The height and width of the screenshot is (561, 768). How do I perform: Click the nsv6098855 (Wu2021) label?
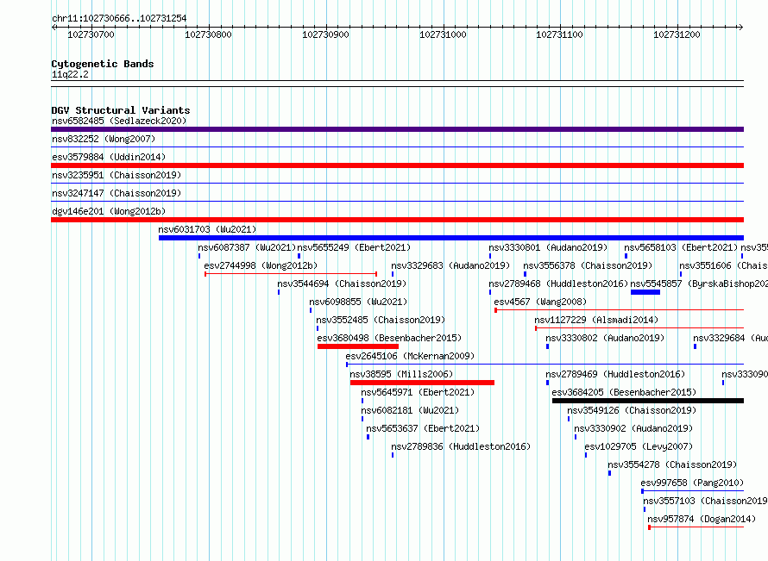pos(358,302)
